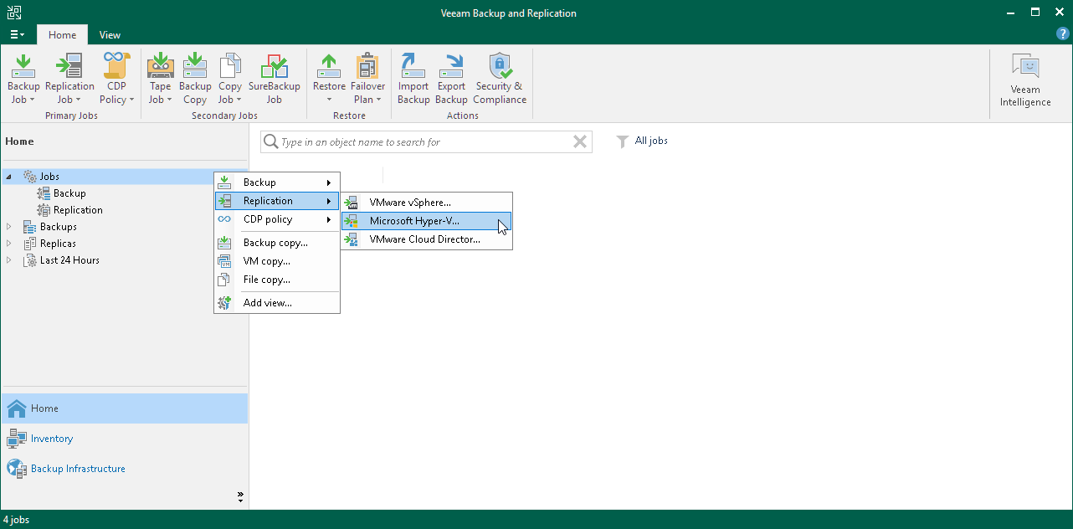
Task: Click the All jobs filter label
Action: click(x=651, y=141)
